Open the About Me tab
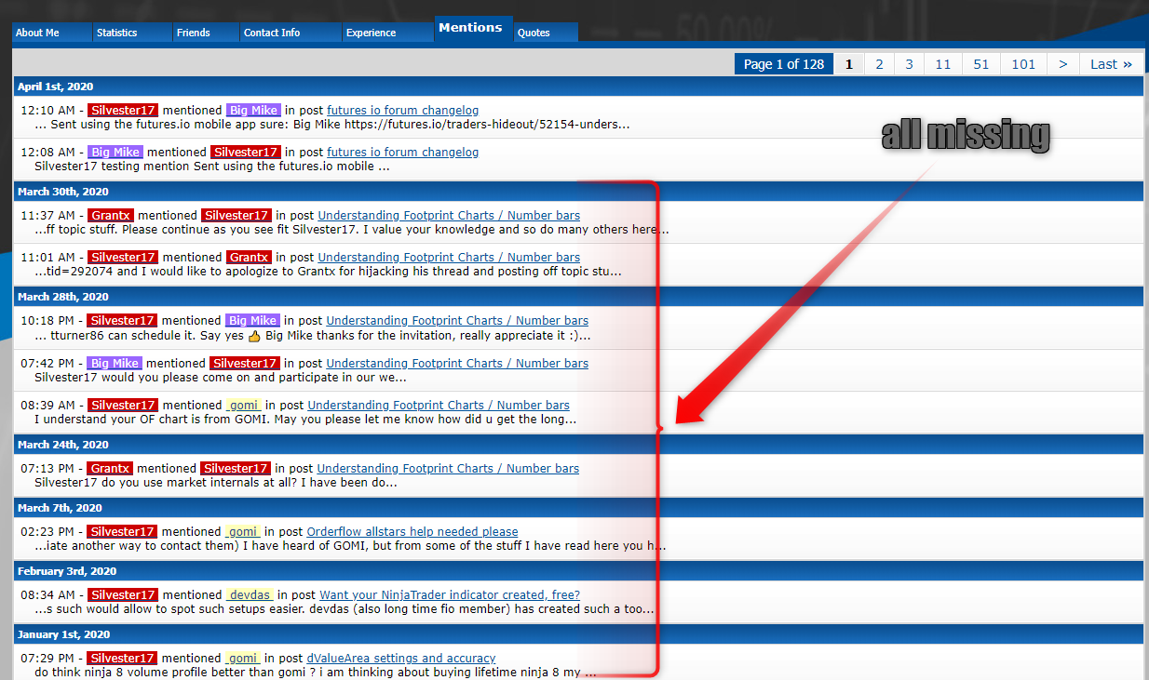This screenshot has width=1149, height=680. pyautogui.click(x=52, y=33)
